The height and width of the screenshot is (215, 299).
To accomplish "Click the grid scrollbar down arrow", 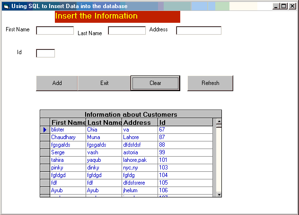I will tap(219, 195).
